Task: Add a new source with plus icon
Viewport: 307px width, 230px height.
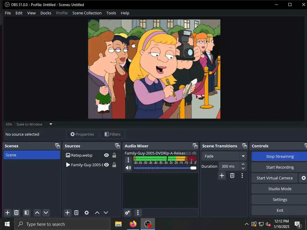Action: 67,213
